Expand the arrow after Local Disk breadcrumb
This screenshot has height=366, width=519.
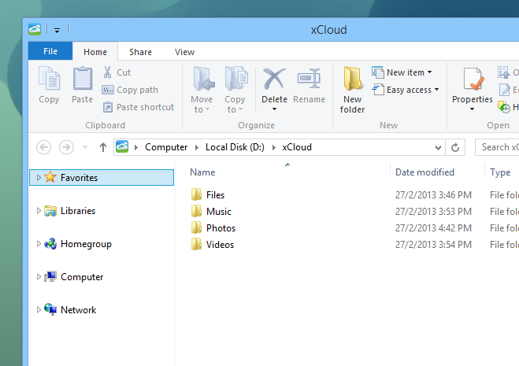tap(274, 147)
